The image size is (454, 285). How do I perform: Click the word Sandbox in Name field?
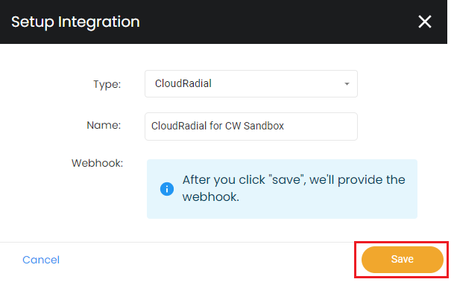(264, 126)
